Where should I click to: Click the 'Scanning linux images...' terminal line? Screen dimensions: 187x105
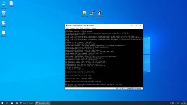(75, 69)
